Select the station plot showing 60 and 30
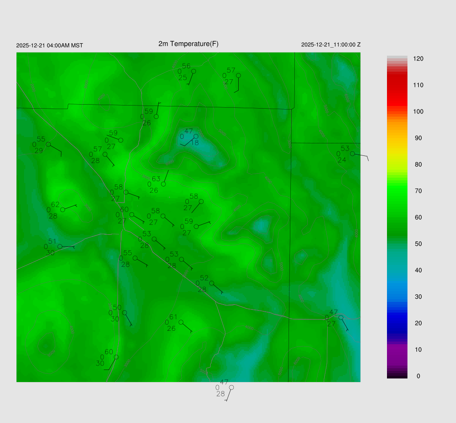This screenshot has height=423, width=456. [116, 357]
